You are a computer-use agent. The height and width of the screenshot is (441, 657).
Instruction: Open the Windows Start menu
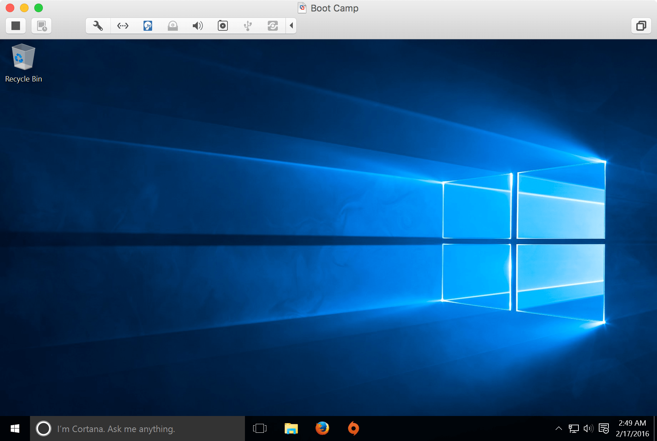(15, 428)
